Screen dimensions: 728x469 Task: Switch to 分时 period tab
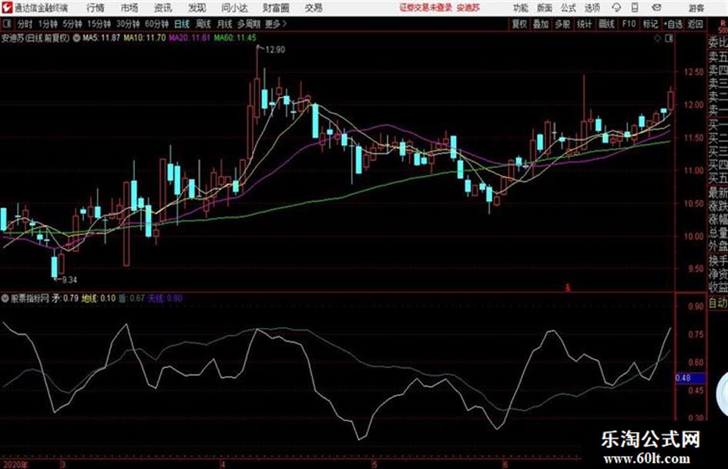coord(25,24)
